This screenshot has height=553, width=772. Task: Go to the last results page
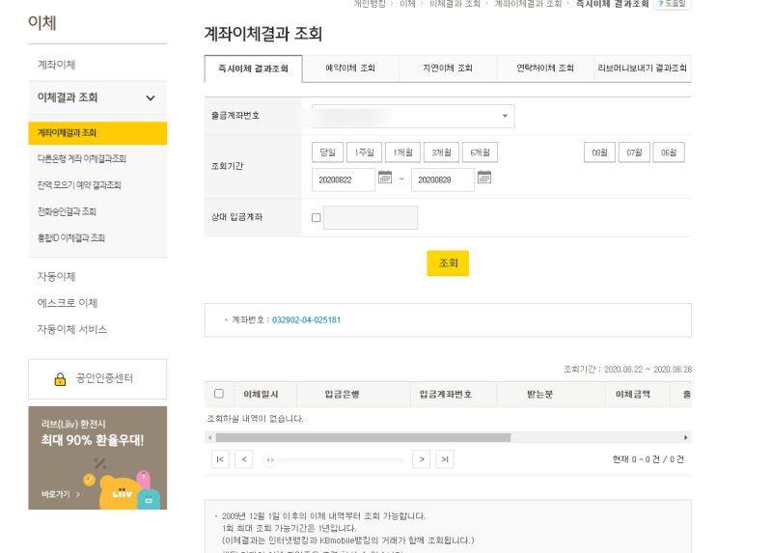click(445, 459)
